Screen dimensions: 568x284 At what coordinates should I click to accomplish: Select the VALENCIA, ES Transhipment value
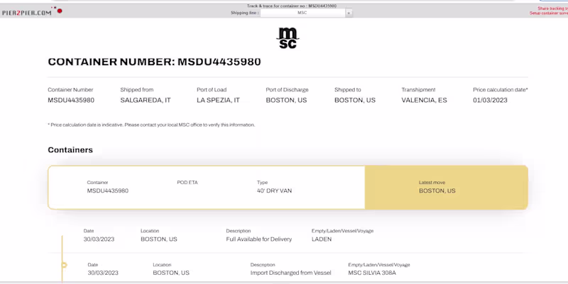pyautogui.click(x=424, y=100)
